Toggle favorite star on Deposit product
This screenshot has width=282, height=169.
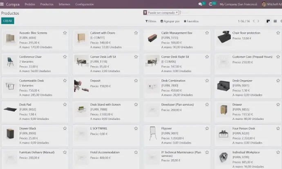click(x=136, y=81)
